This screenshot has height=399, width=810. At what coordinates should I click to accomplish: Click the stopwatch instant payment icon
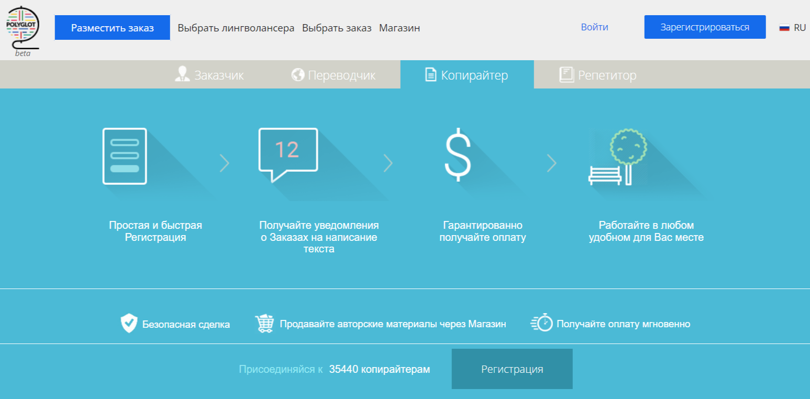click(x=542, y=323)
